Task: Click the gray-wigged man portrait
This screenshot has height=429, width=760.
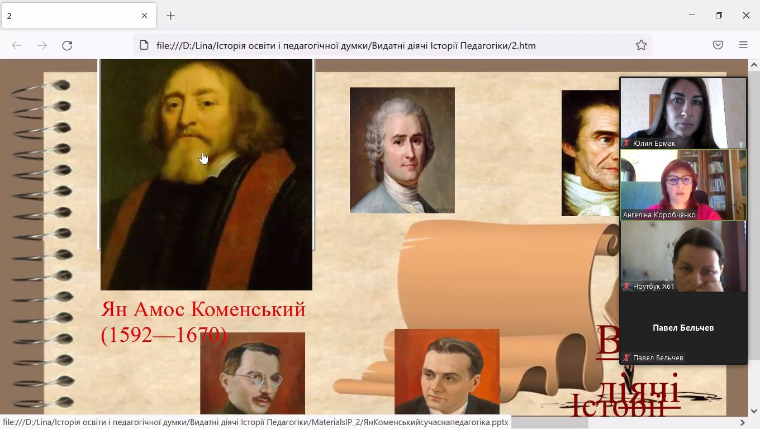Action: tap(402, 150)
